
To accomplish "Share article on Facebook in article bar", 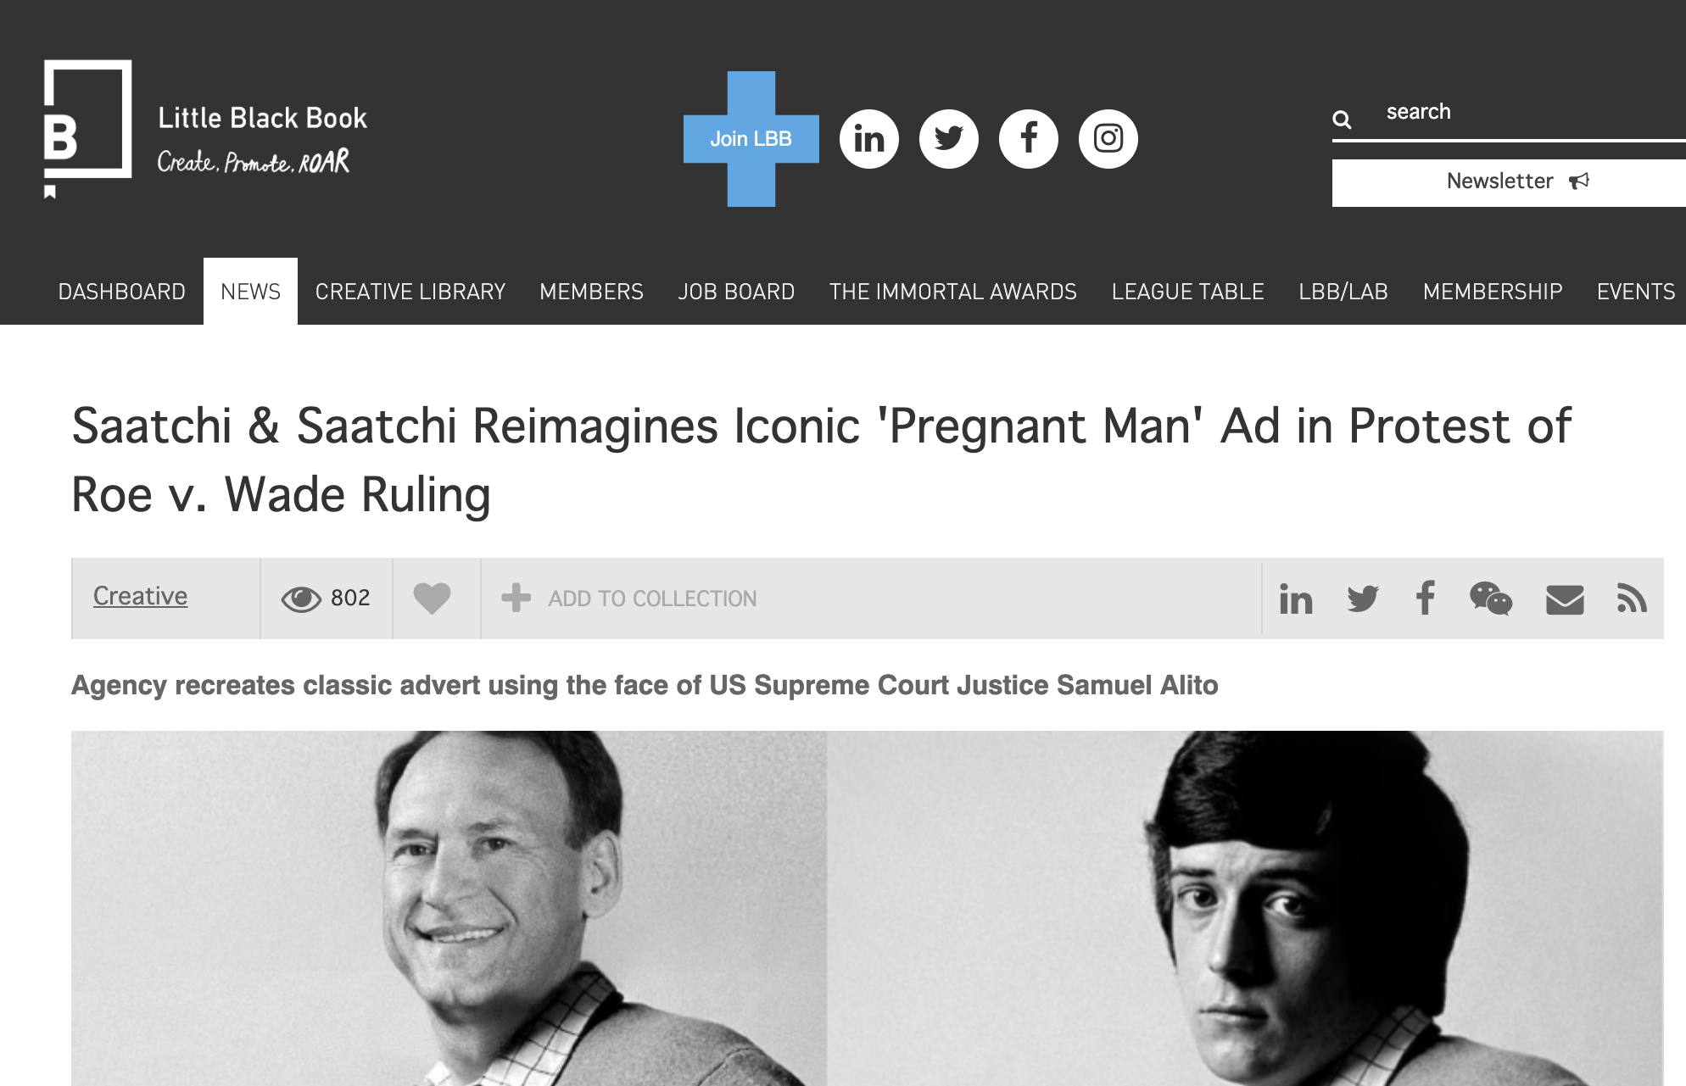I will point(1426,598).
